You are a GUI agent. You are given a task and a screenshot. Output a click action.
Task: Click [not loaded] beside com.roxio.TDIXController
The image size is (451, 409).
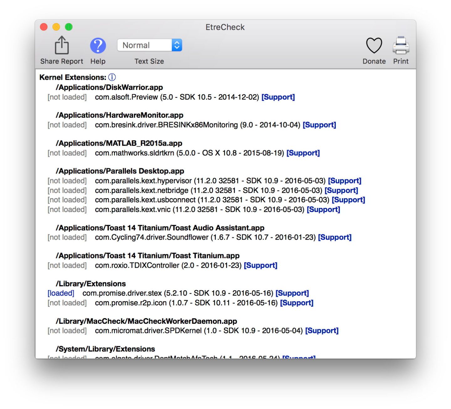tap(67, 266)
